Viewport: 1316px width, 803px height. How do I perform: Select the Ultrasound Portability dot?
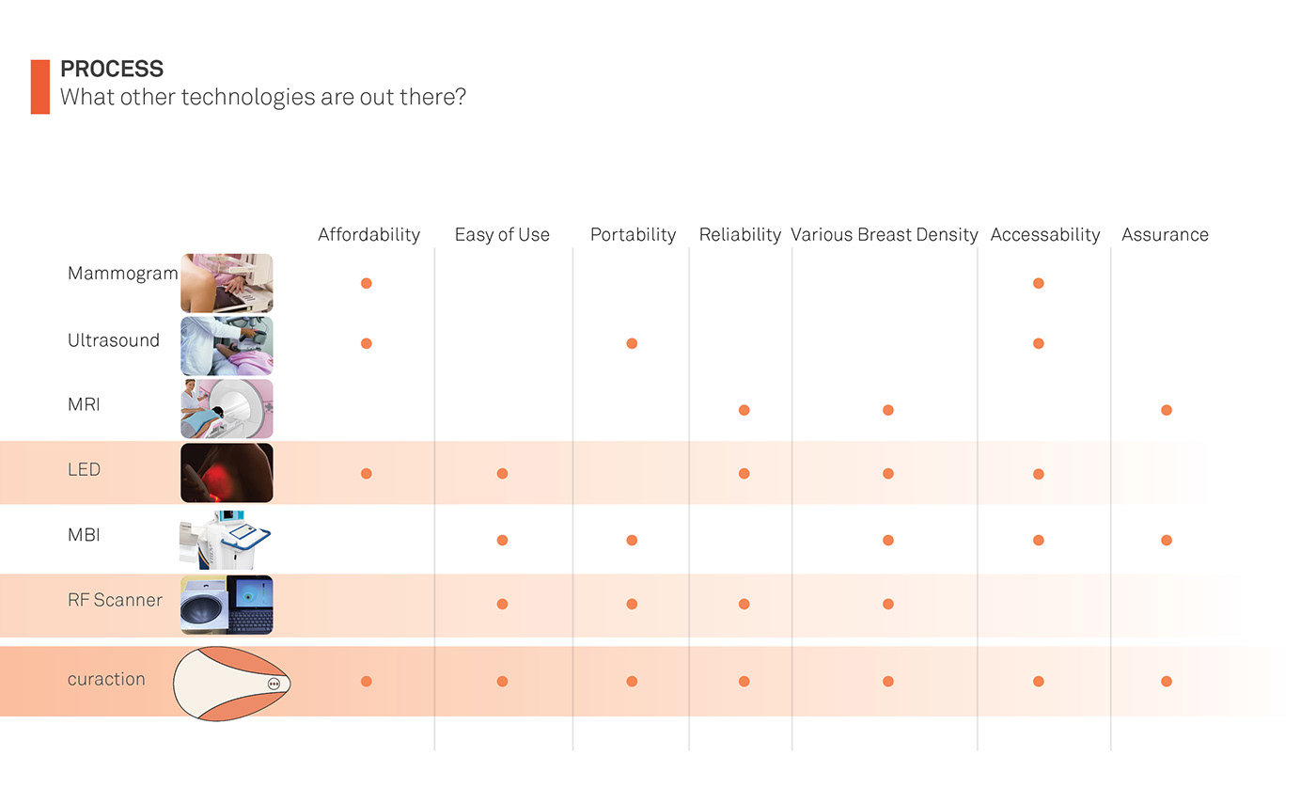click(x=632, y=343)
